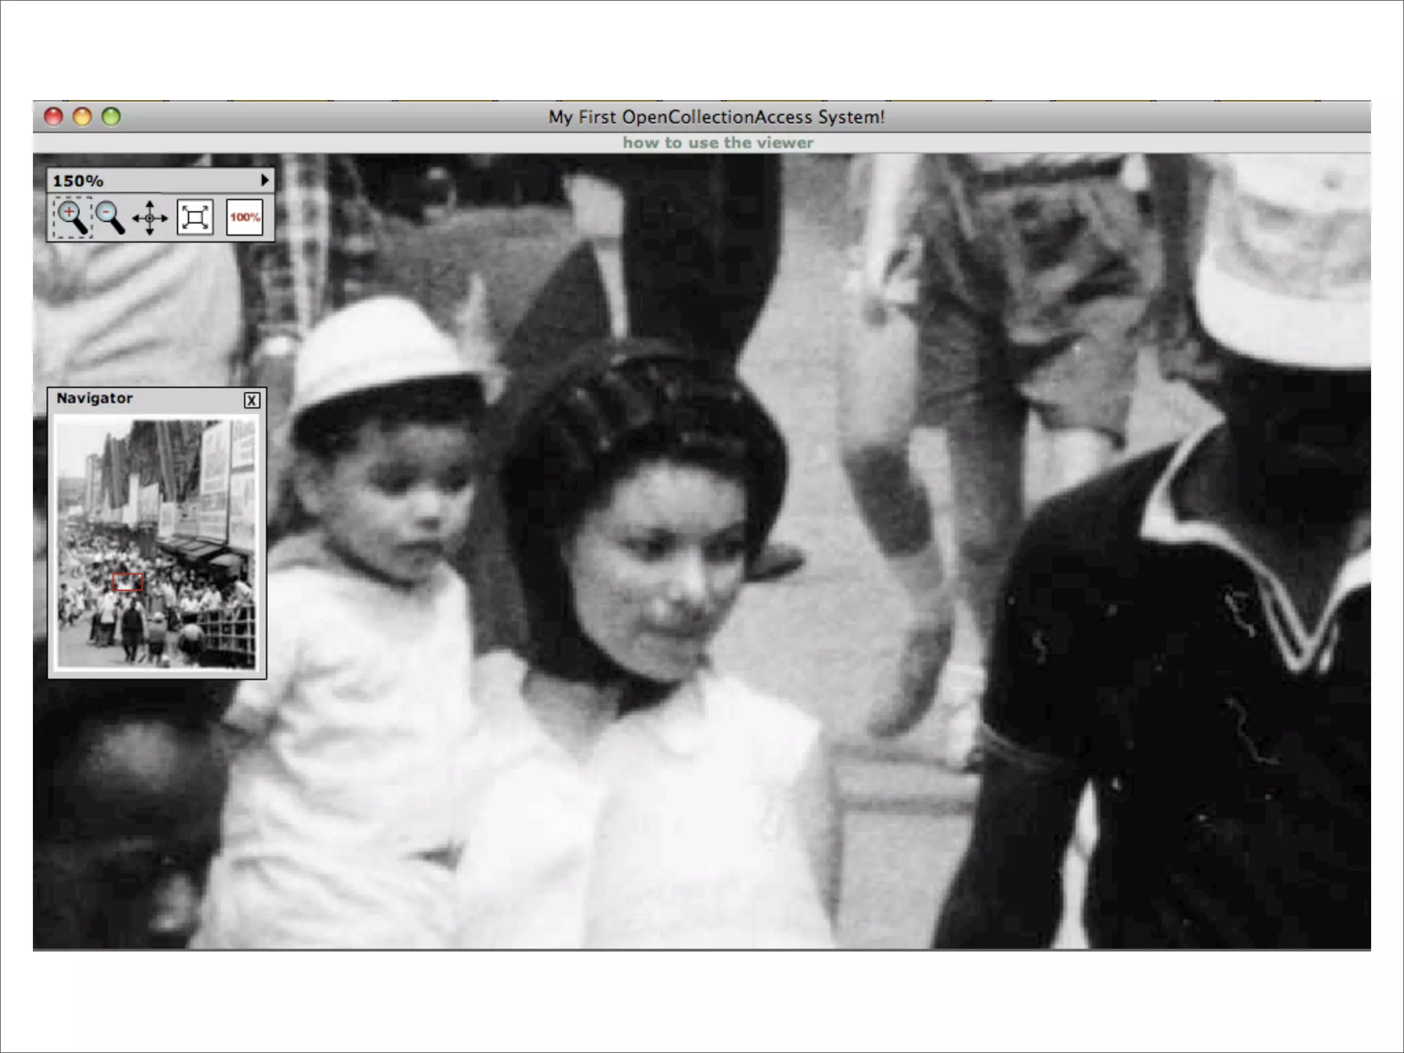
Task: Activate the pan four-arrow tool
Action: pyautogui.click(x=149, y=218)
